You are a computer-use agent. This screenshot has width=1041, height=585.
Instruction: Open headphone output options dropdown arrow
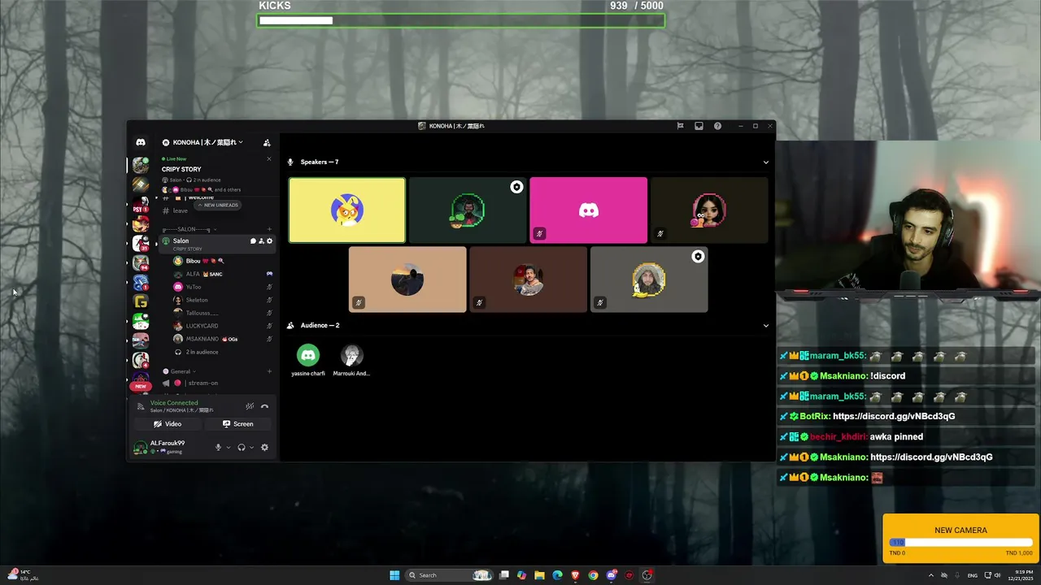[x=252, y=448]
